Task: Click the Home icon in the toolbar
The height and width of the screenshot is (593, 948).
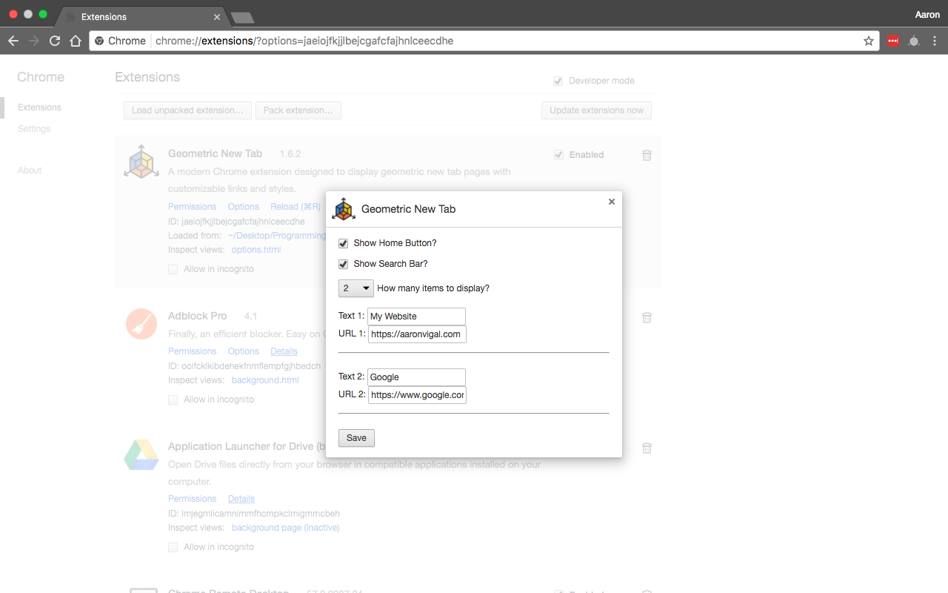Action: click(76, 41)
